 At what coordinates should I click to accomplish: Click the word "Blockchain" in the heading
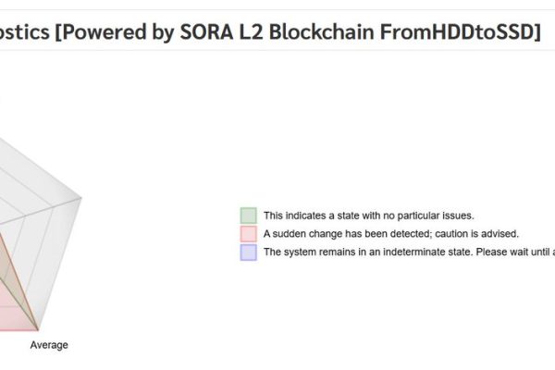point(321,31)
